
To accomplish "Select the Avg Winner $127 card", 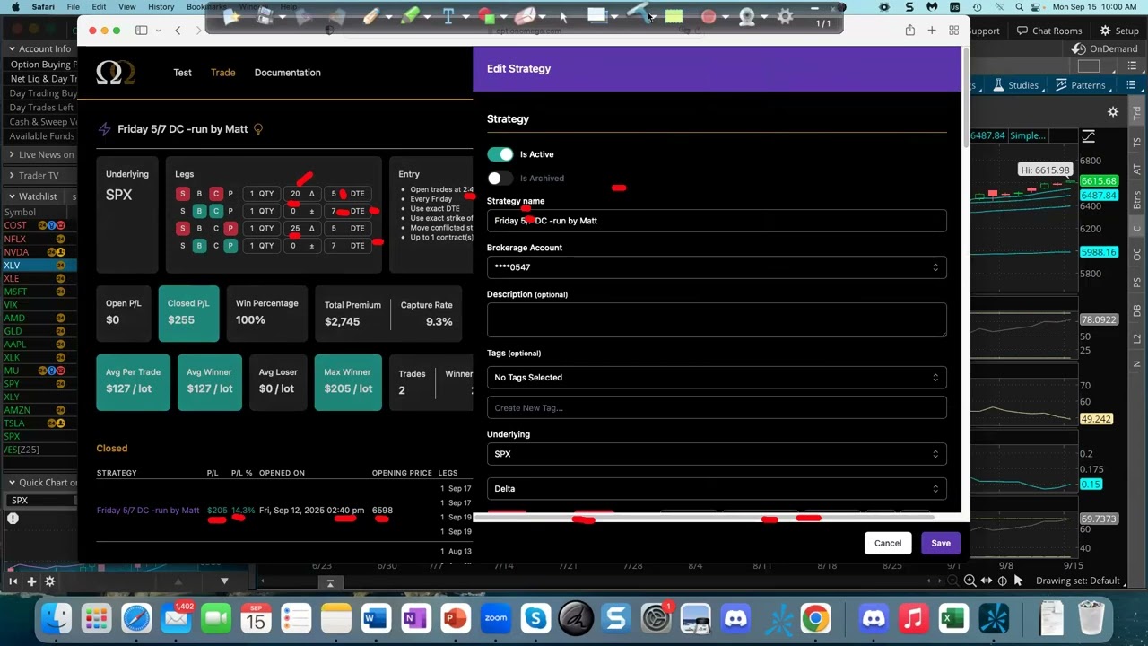I will pyautogui.click(x=209, y=382).
